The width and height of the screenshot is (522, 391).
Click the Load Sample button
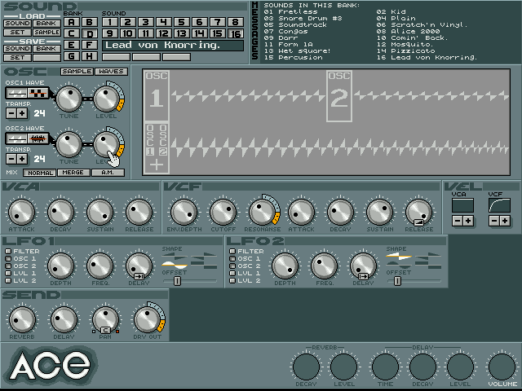click(46, 33)
